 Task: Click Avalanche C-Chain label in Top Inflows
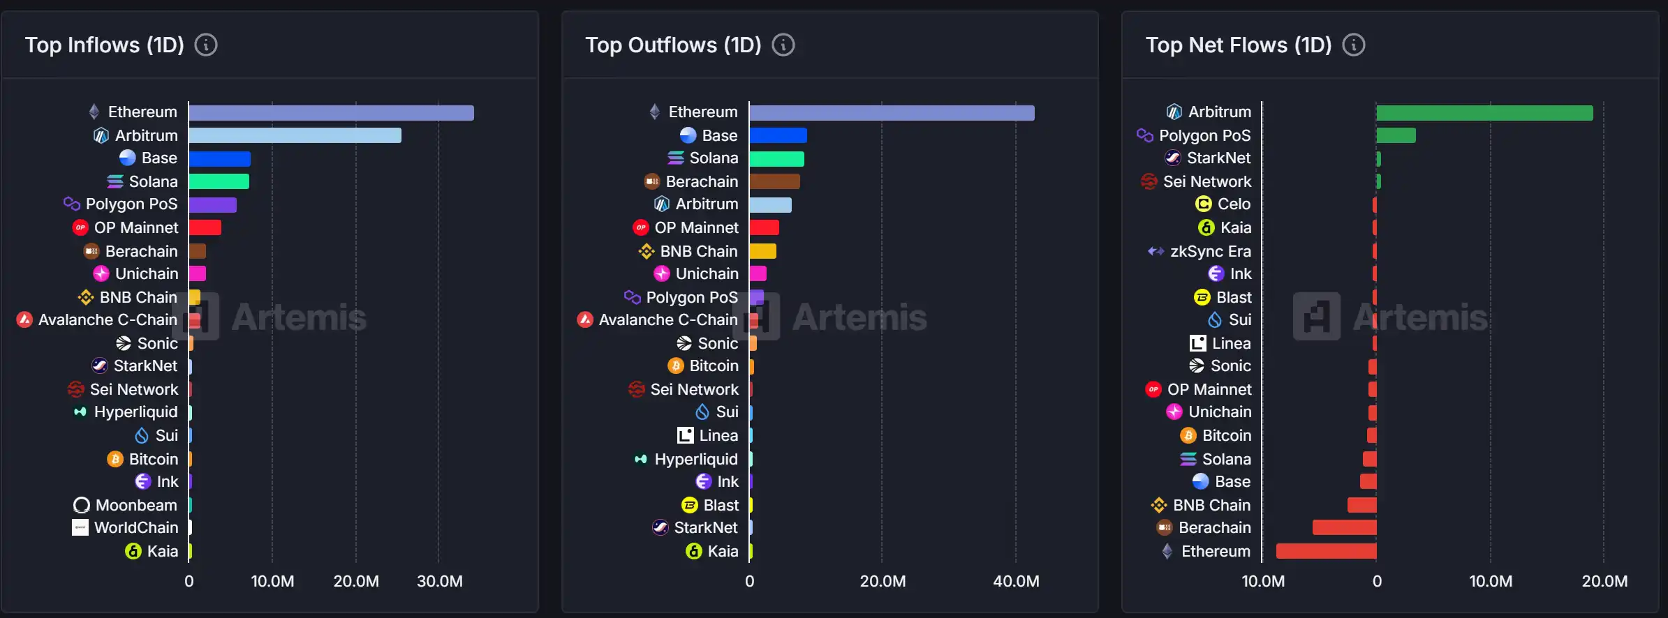108,319
